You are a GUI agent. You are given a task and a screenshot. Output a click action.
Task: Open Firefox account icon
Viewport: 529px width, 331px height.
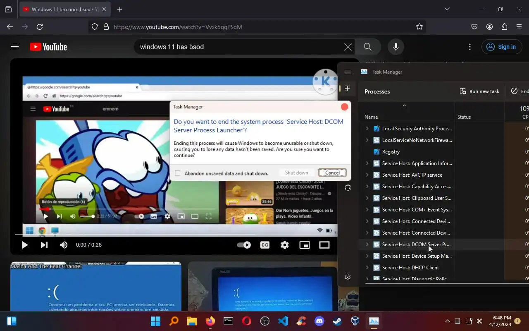[489, 26]
